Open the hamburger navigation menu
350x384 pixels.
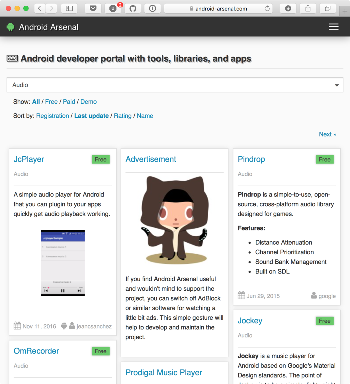point(333,27)
